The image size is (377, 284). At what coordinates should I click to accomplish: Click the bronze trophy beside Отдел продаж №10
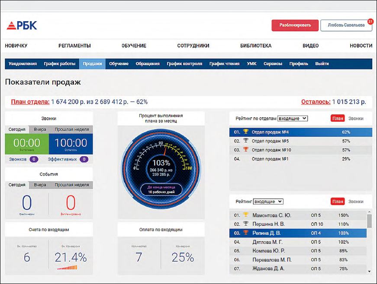click(x=246, y=150)
